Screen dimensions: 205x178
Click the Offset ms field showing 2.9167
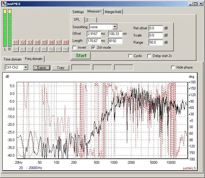coord(94,34)
